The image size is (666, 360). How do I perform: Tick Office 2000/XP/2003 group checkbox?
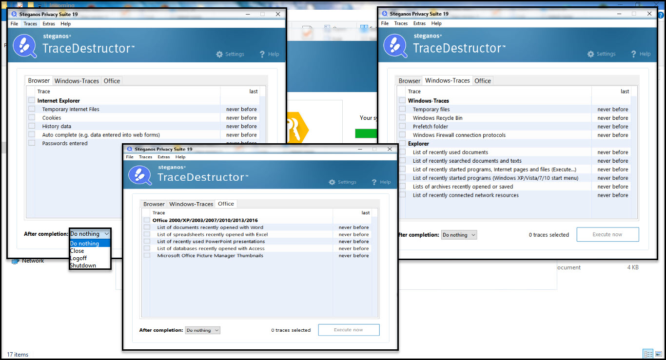click(x=147, y=220)
